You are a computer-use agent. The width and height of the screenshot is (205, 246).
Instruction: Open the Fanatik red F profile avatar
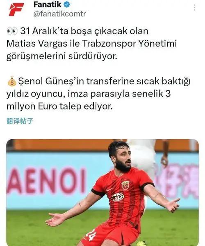16,9
